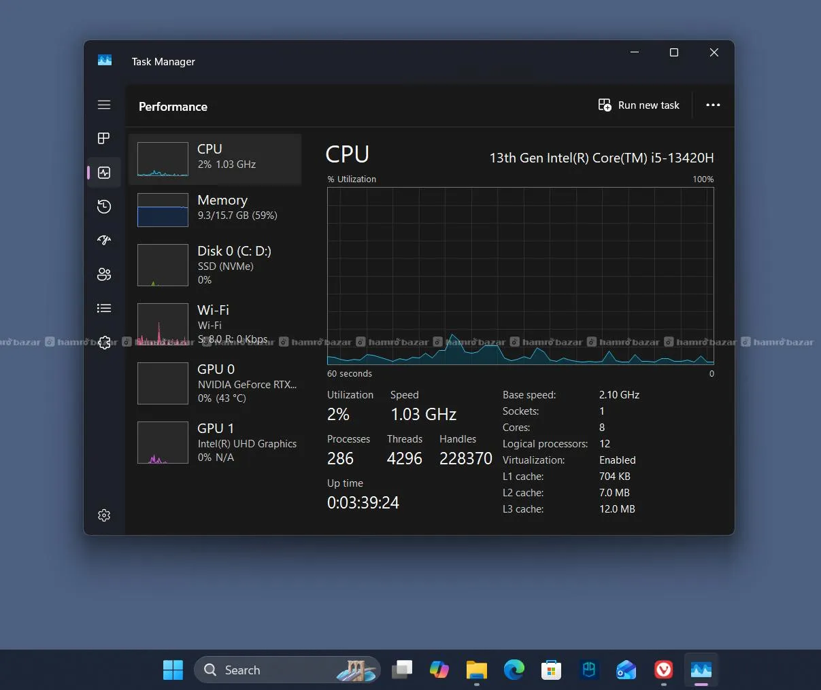Click the CPU mini graph thumbnail

click(163, 159)
